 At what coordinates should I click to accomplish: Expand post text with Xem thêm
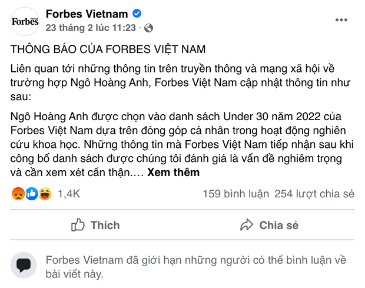tap(173, 173)
